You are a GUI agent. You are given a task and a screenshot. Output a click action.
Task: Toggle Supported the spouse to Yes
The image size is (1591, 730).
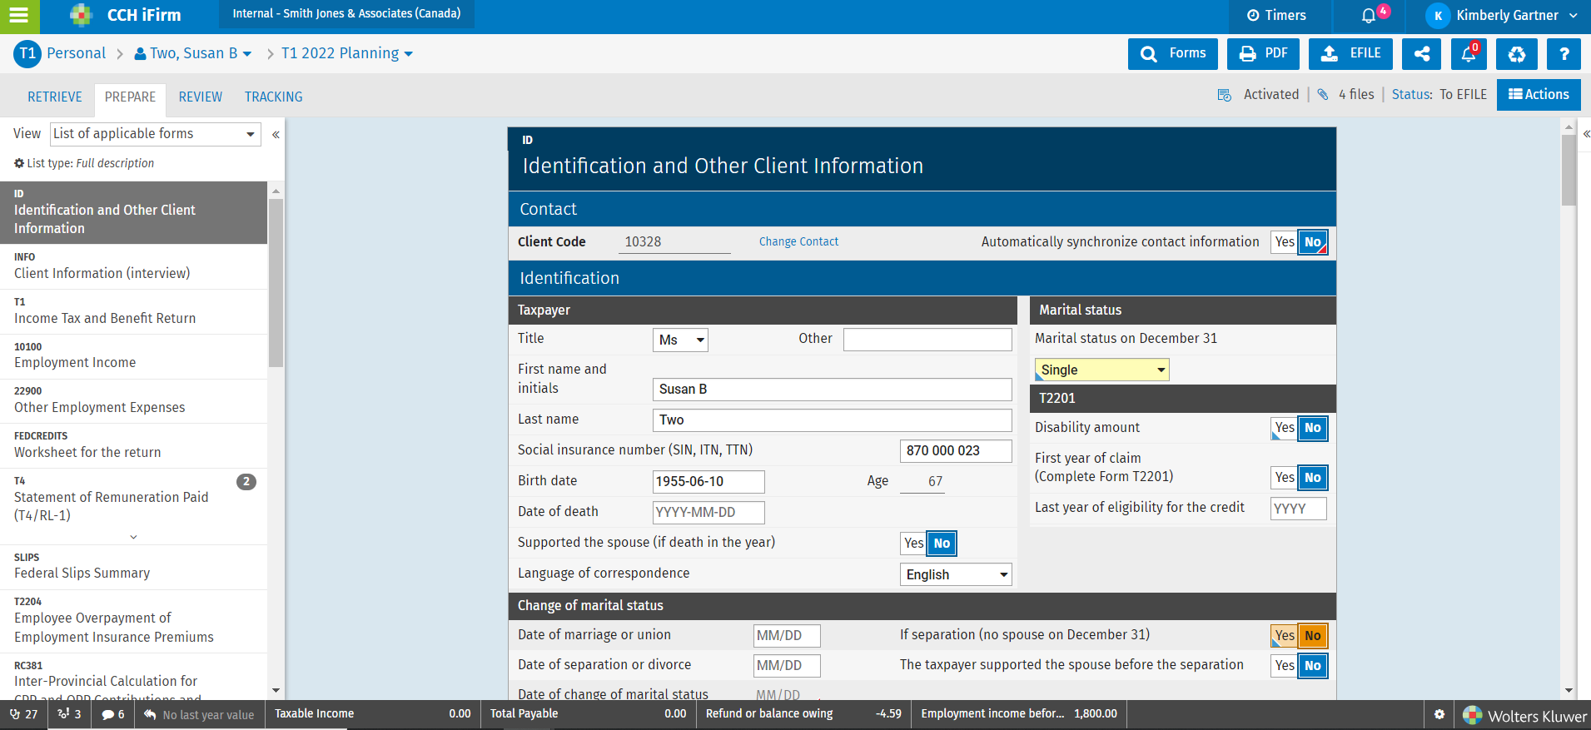click(913, 544)
